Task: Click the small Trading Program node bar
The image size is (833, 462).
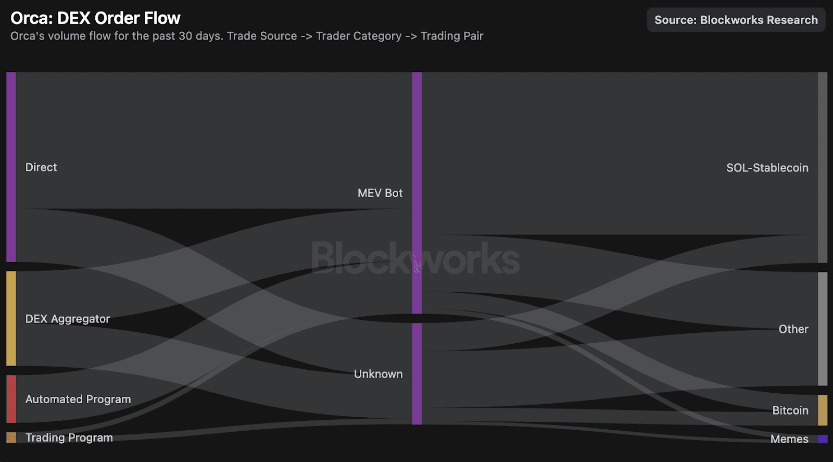Action: pyautogui.click(x=11, y=438)
